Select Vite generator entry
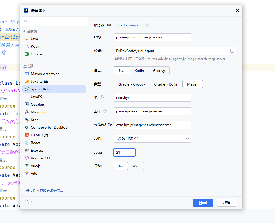Screen dimensions: 275x223 54,173
